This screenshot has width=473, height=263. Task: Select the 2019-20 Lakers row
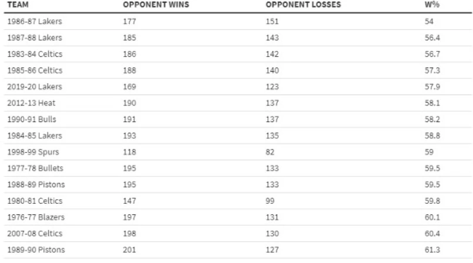(35, 87)
